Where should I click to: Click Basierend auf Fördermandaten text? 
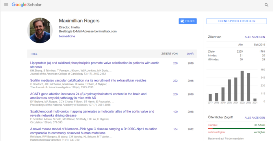coord(226,139)
